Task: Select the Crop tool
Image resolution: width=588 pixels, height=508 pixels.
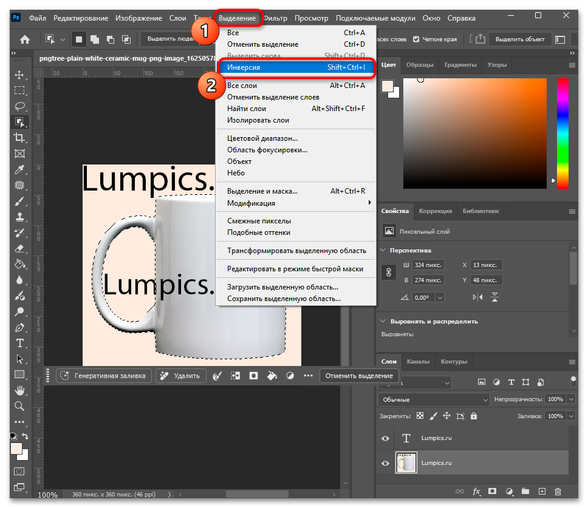Action: 19,138
